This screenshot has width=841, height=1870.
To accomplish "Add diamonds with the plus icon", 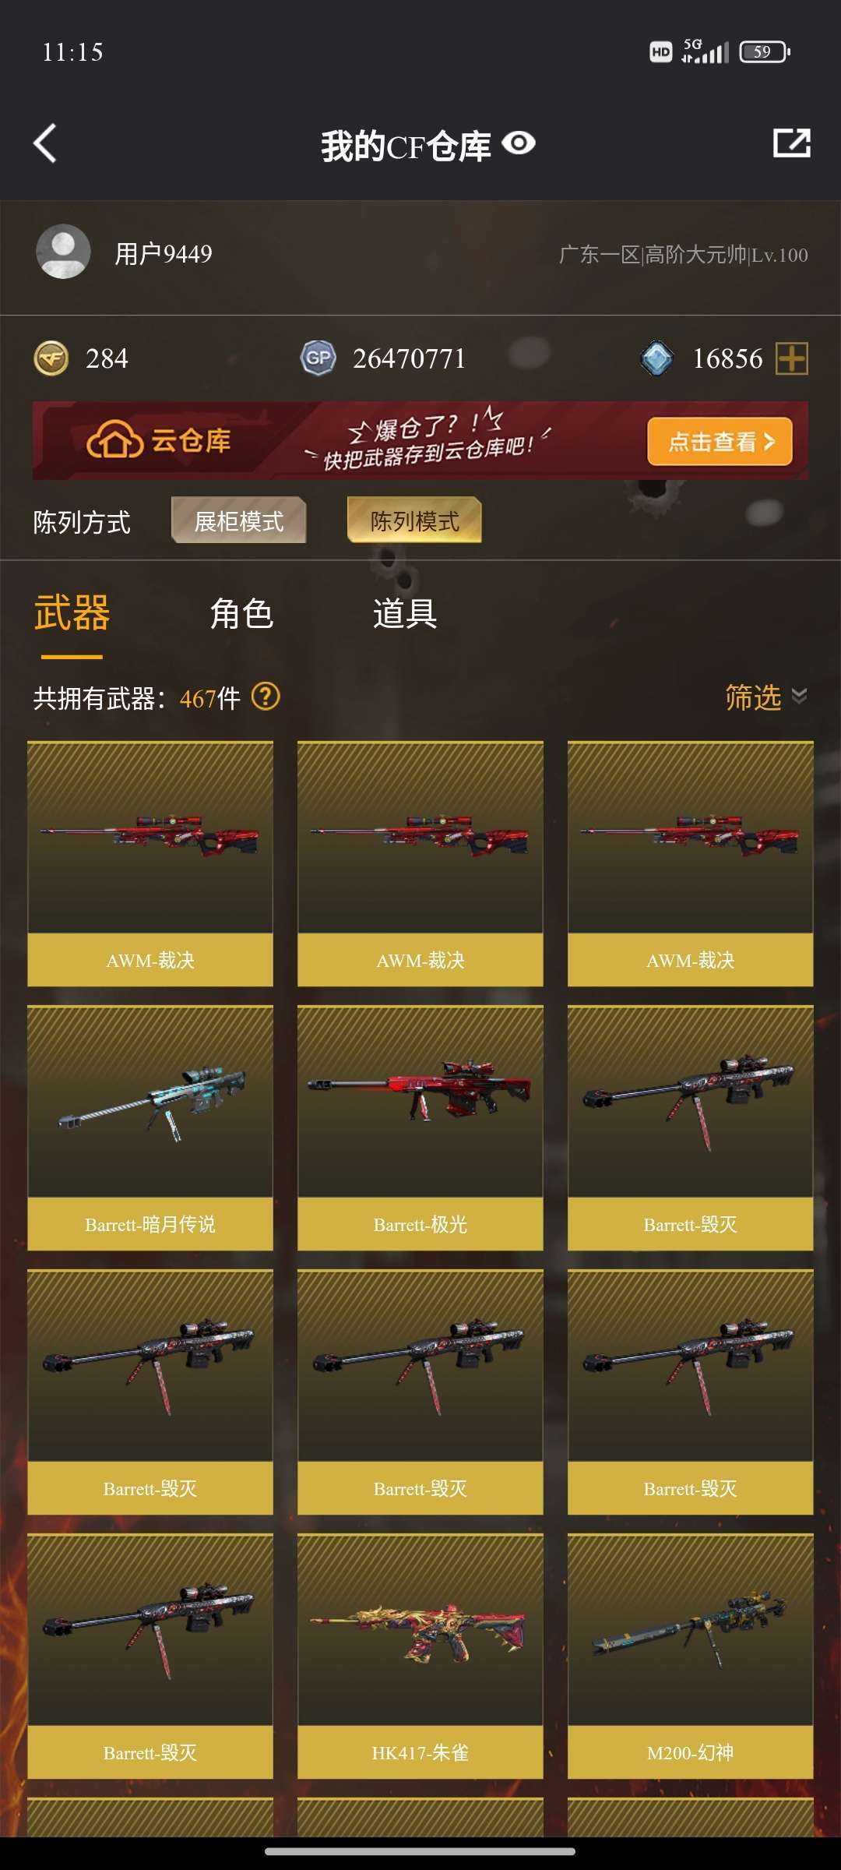I will (x=792, y=358).
